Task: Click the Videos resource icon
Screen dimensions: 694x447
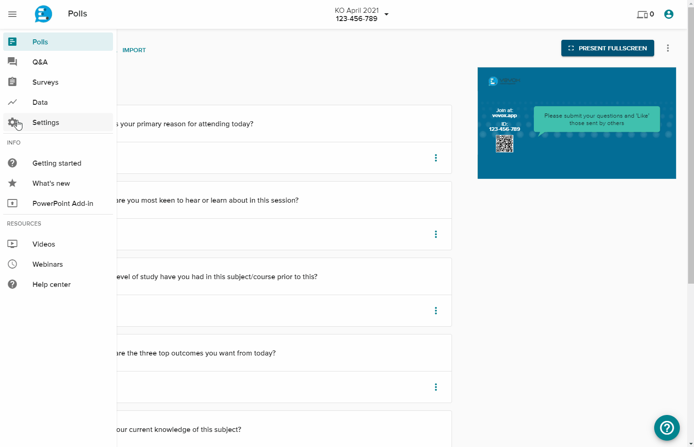Action: [x=12, y=244]
